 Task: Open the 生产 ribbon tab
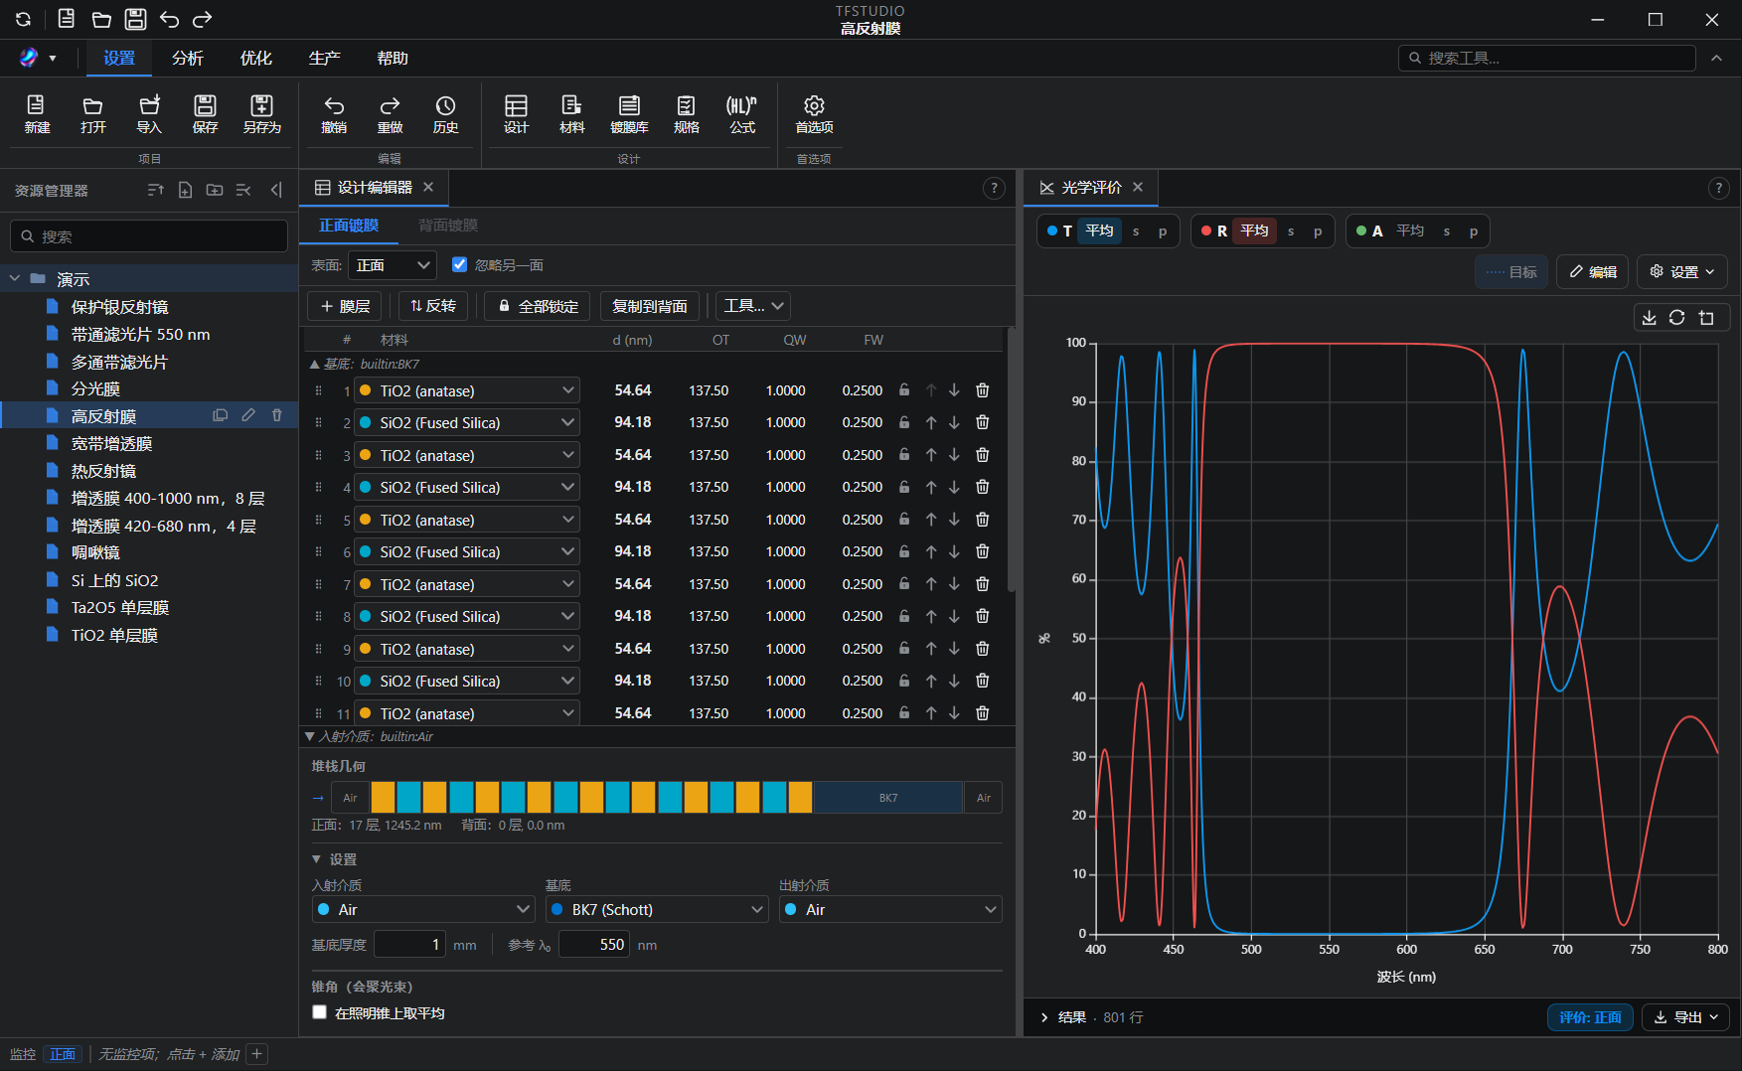[x=324, y=59]
